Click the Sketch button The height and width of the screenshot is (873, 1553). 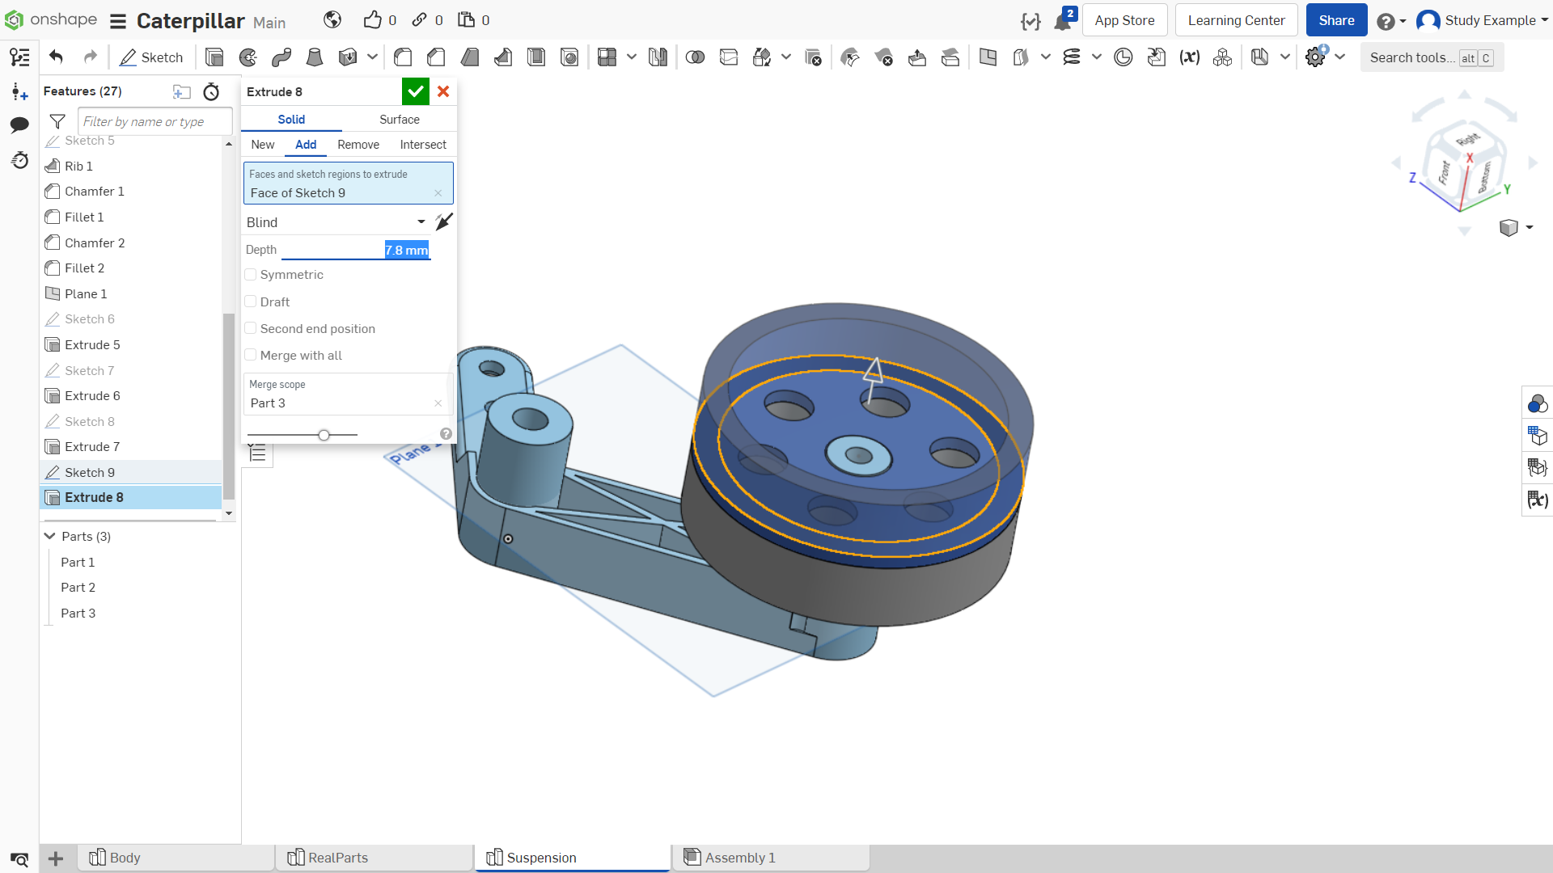(151, 57)
